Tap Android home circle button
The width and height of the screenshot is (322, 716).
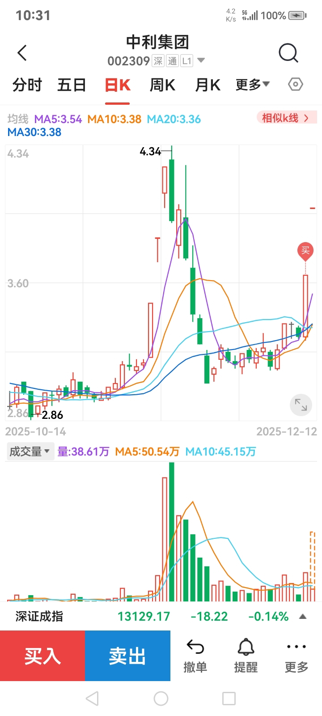161,698
